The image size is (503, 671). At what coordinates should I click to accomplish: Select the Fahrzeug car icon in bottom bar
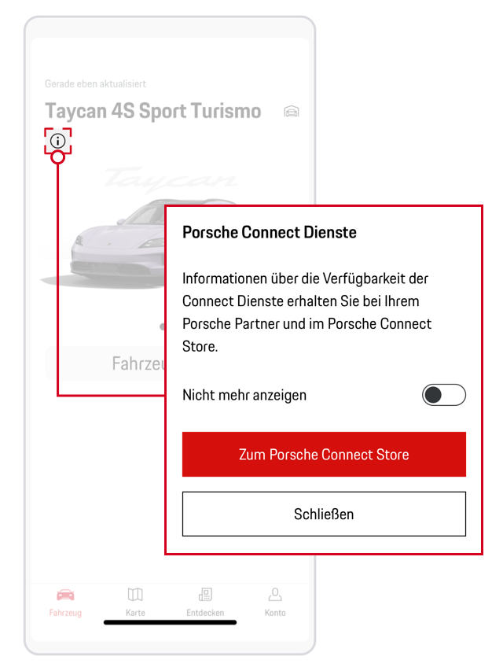pyautogui.click(x=65, y=595)
